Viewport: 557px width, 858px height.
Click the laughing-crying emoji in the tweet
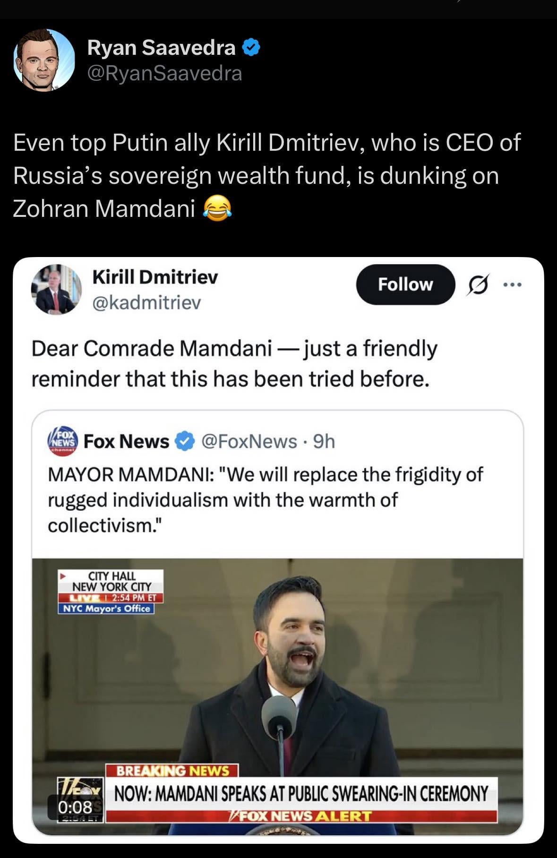[x=217, y=208]
